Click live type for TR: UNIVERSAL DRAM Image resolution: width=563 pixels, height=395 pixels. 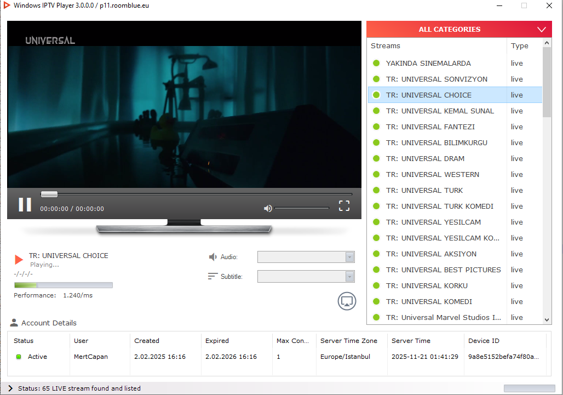(516, 159)
